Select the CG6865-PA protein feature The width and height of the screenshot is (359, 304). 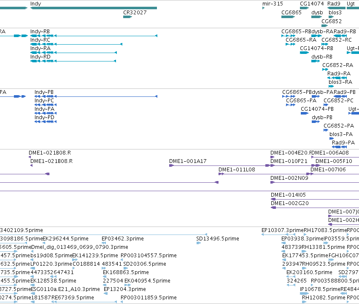coord(291,105)
